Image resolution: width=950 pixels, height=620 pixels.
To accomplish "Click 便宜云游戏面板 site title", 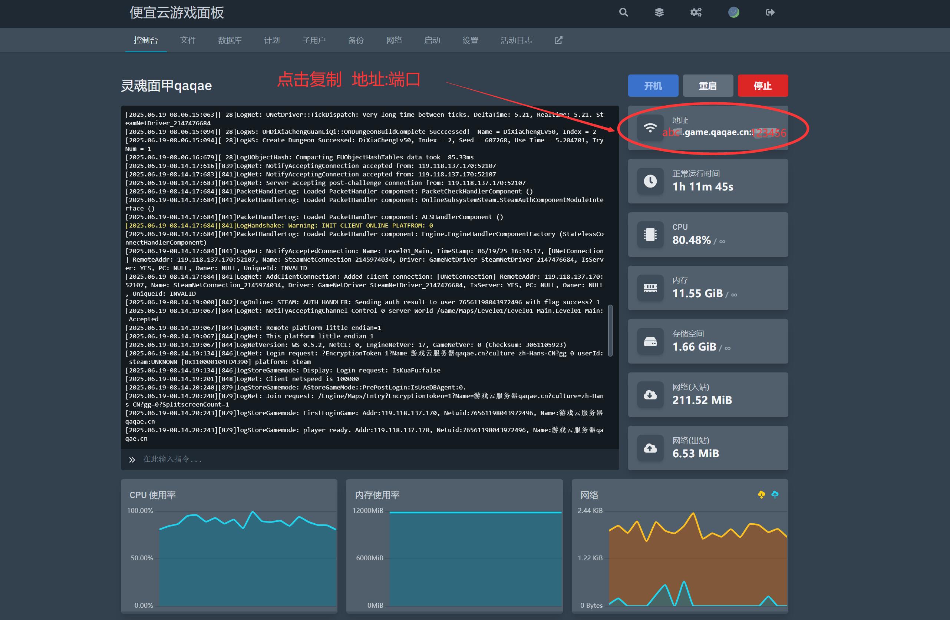I will [x=177, y=13].
